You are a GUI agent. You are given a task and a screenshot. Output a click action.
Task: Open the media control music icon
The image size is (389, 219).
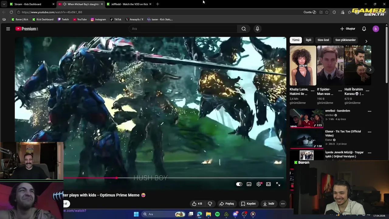tap(343, 12)
